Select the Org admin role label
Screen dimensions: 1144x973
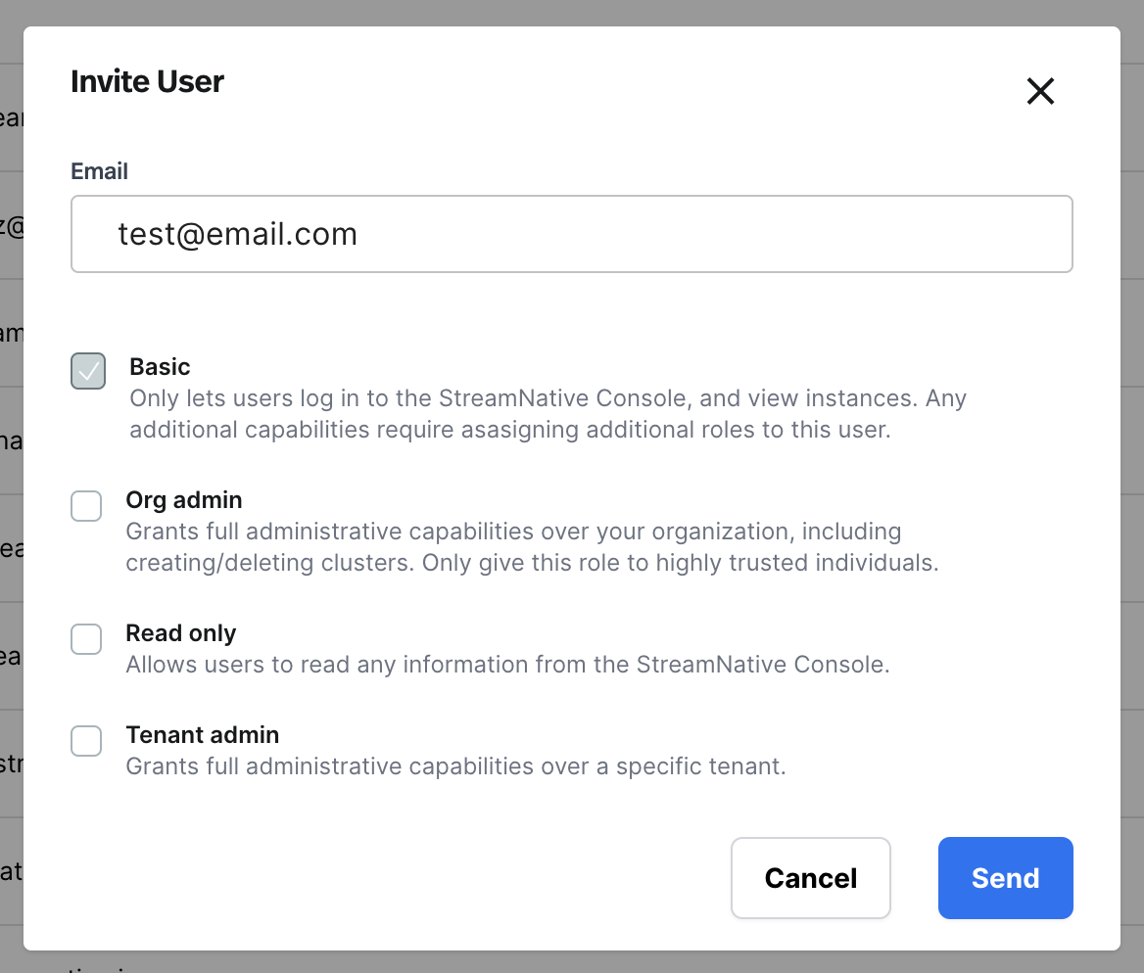pos(184,500)
